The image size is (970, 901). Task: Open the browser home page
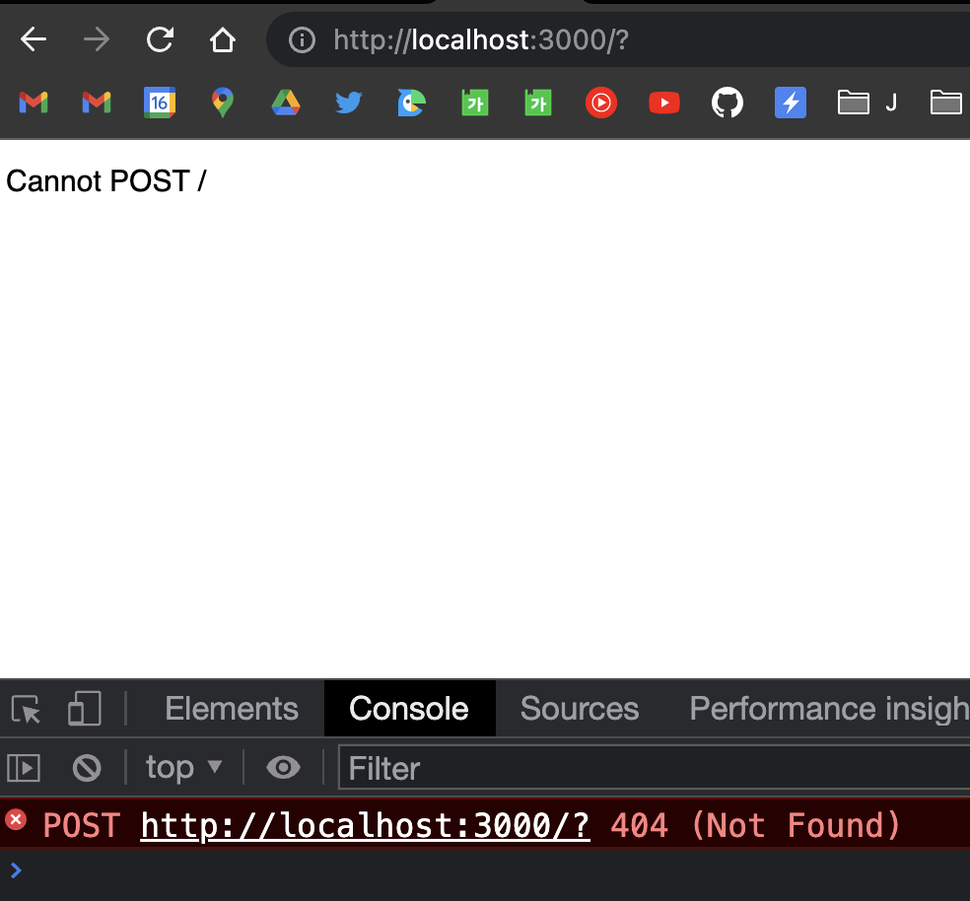pos(223,40)
